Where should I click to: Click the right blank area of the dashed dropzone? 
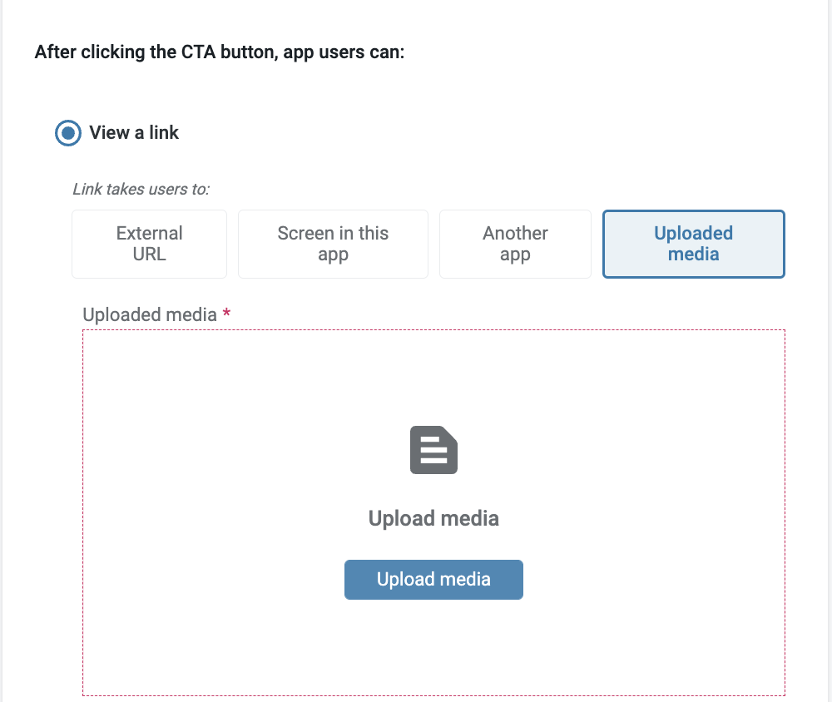666,512
